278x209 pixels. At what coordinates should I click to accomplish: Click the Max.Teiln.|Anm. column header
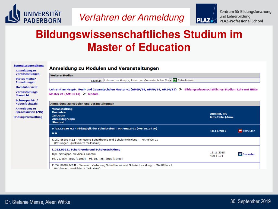point(222,117)
